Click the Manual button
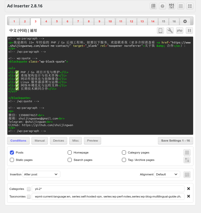Viewport: 201px width, 213px height. coord(40,141)
